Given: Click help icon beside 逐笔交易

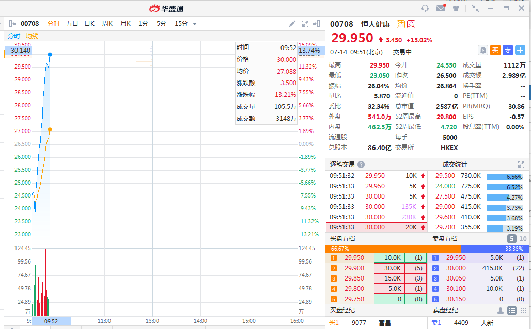Looking at the screenshot, I should [361, 164].
